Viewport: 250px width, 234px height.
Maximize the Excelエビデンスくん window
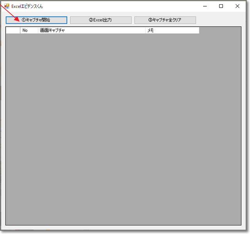[x=221, y=6]
